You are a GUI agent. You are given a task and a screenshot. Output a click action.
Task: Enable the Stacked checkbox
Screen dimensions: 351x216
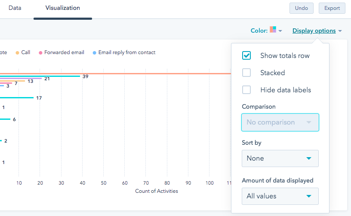[246, 73]
